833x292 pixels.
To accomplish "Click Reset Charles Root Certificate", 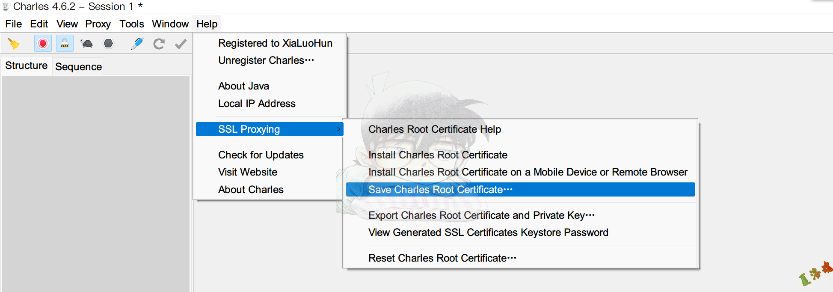I will pyautogui.click(x=442, y=258).
